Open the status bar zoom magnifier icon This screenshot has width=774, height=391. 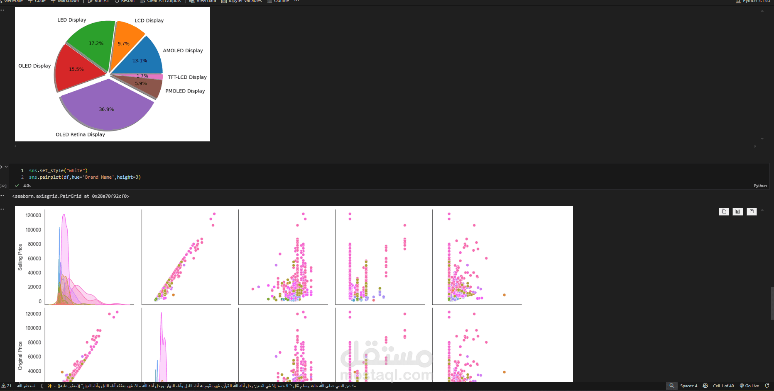pyautogui.click(x=671, y=386)
